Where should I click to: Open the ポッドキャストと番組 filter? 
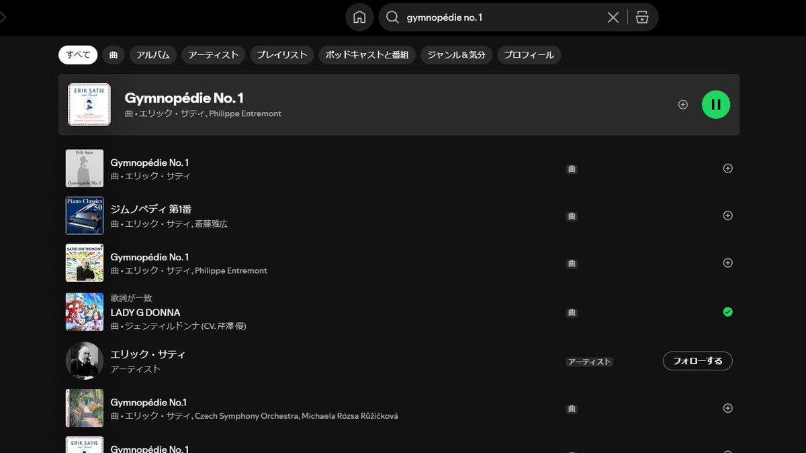[x=367, y=55]
